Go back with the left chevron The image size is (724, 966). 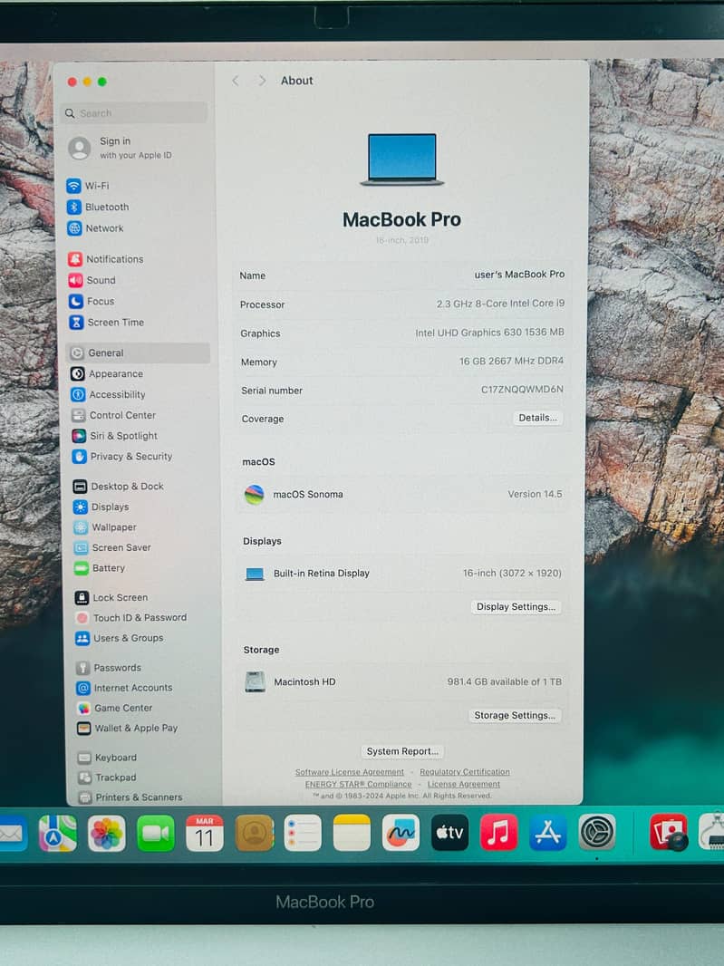click(236, 81)
